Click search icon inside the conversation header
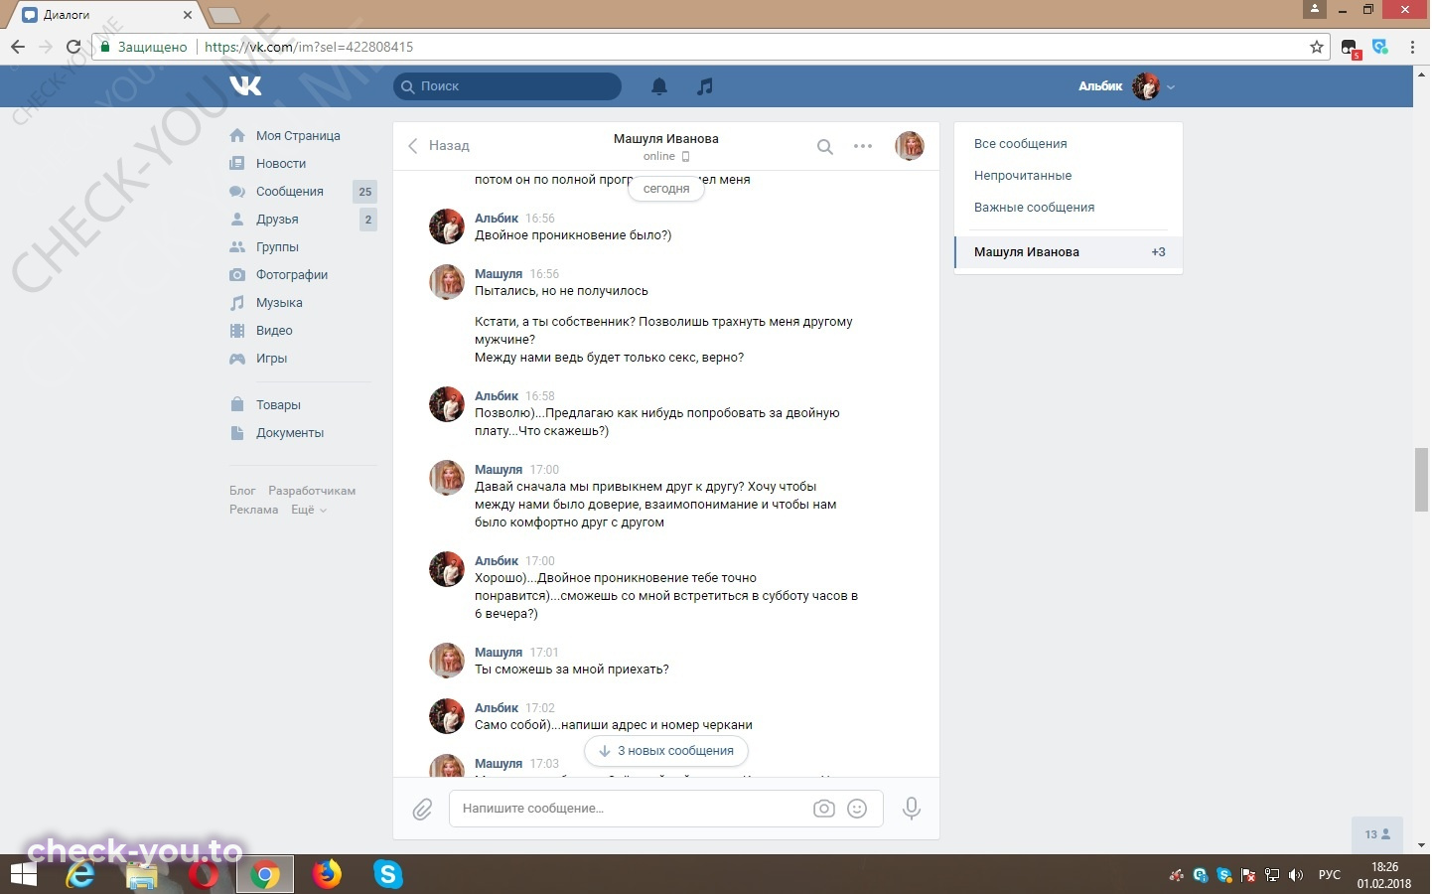The height and width of the screenshot is (894, 1432). click(824, 146)
